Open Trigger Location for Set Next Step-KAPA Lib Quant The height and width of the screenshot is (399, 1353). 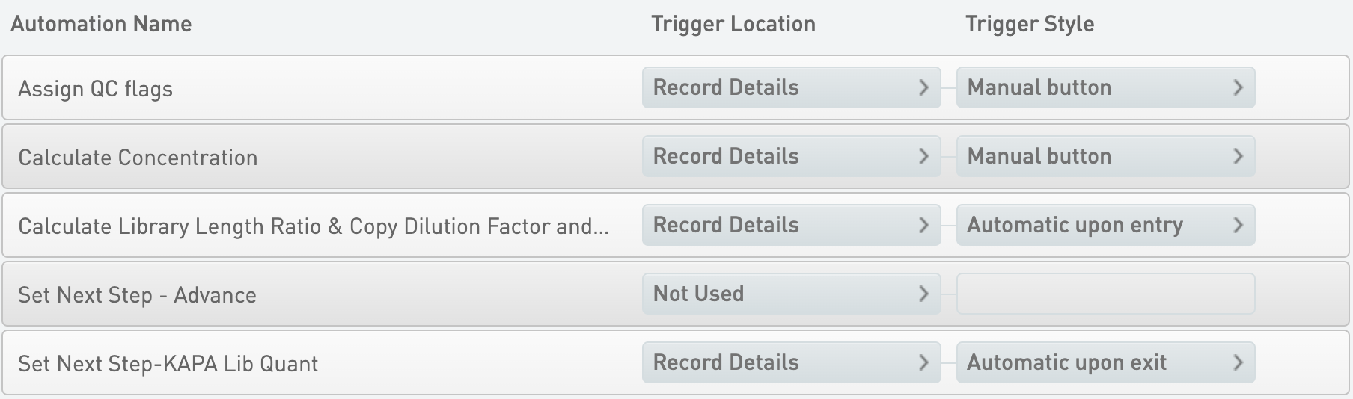[790, 362]
